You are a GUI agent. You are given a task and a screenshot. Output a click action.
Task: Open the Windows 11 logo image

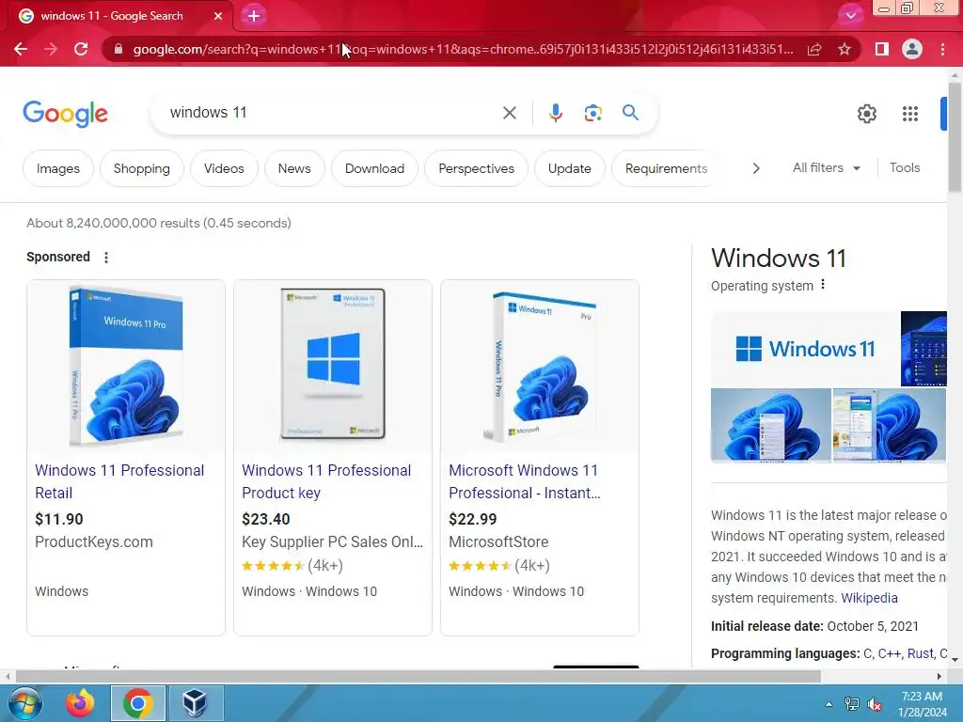(805, 349)
